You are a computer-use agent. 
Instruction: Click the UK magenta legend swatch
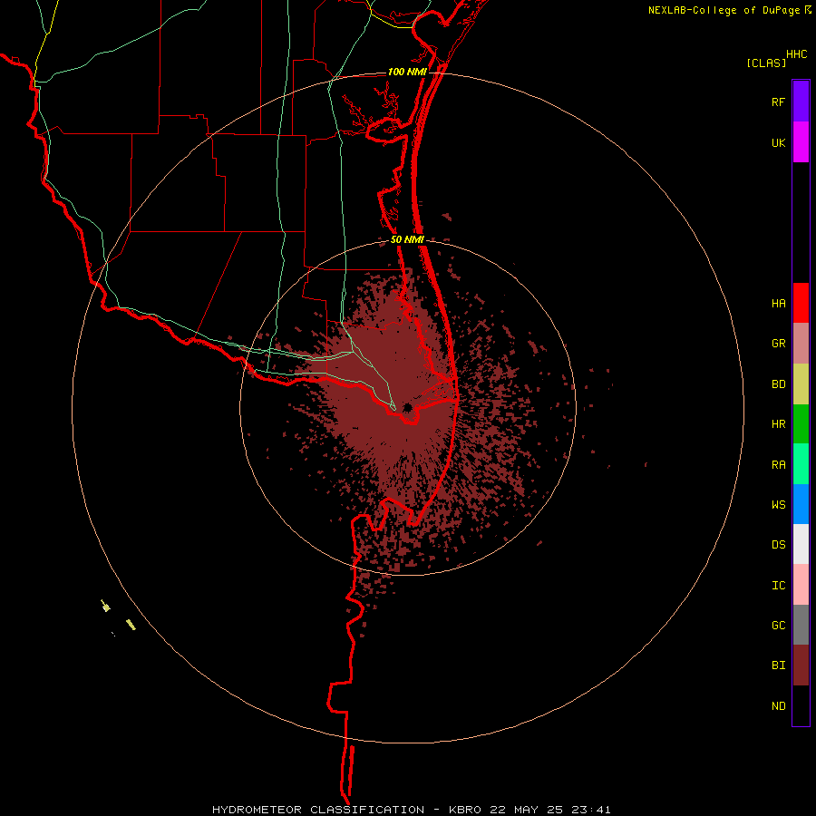[x=801, y=142]
